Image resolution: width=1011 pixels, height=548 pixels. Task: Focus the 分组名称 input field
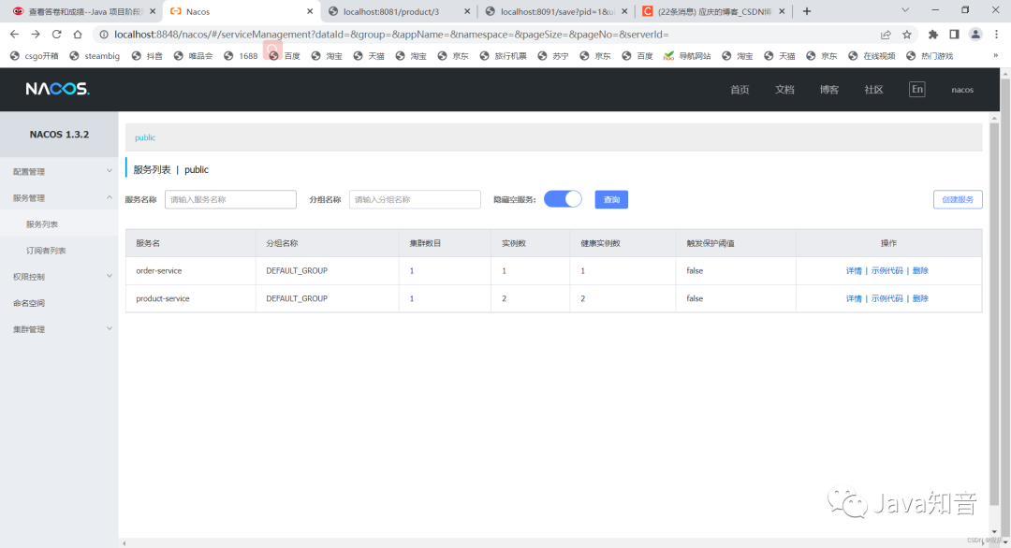coord(415,199)
